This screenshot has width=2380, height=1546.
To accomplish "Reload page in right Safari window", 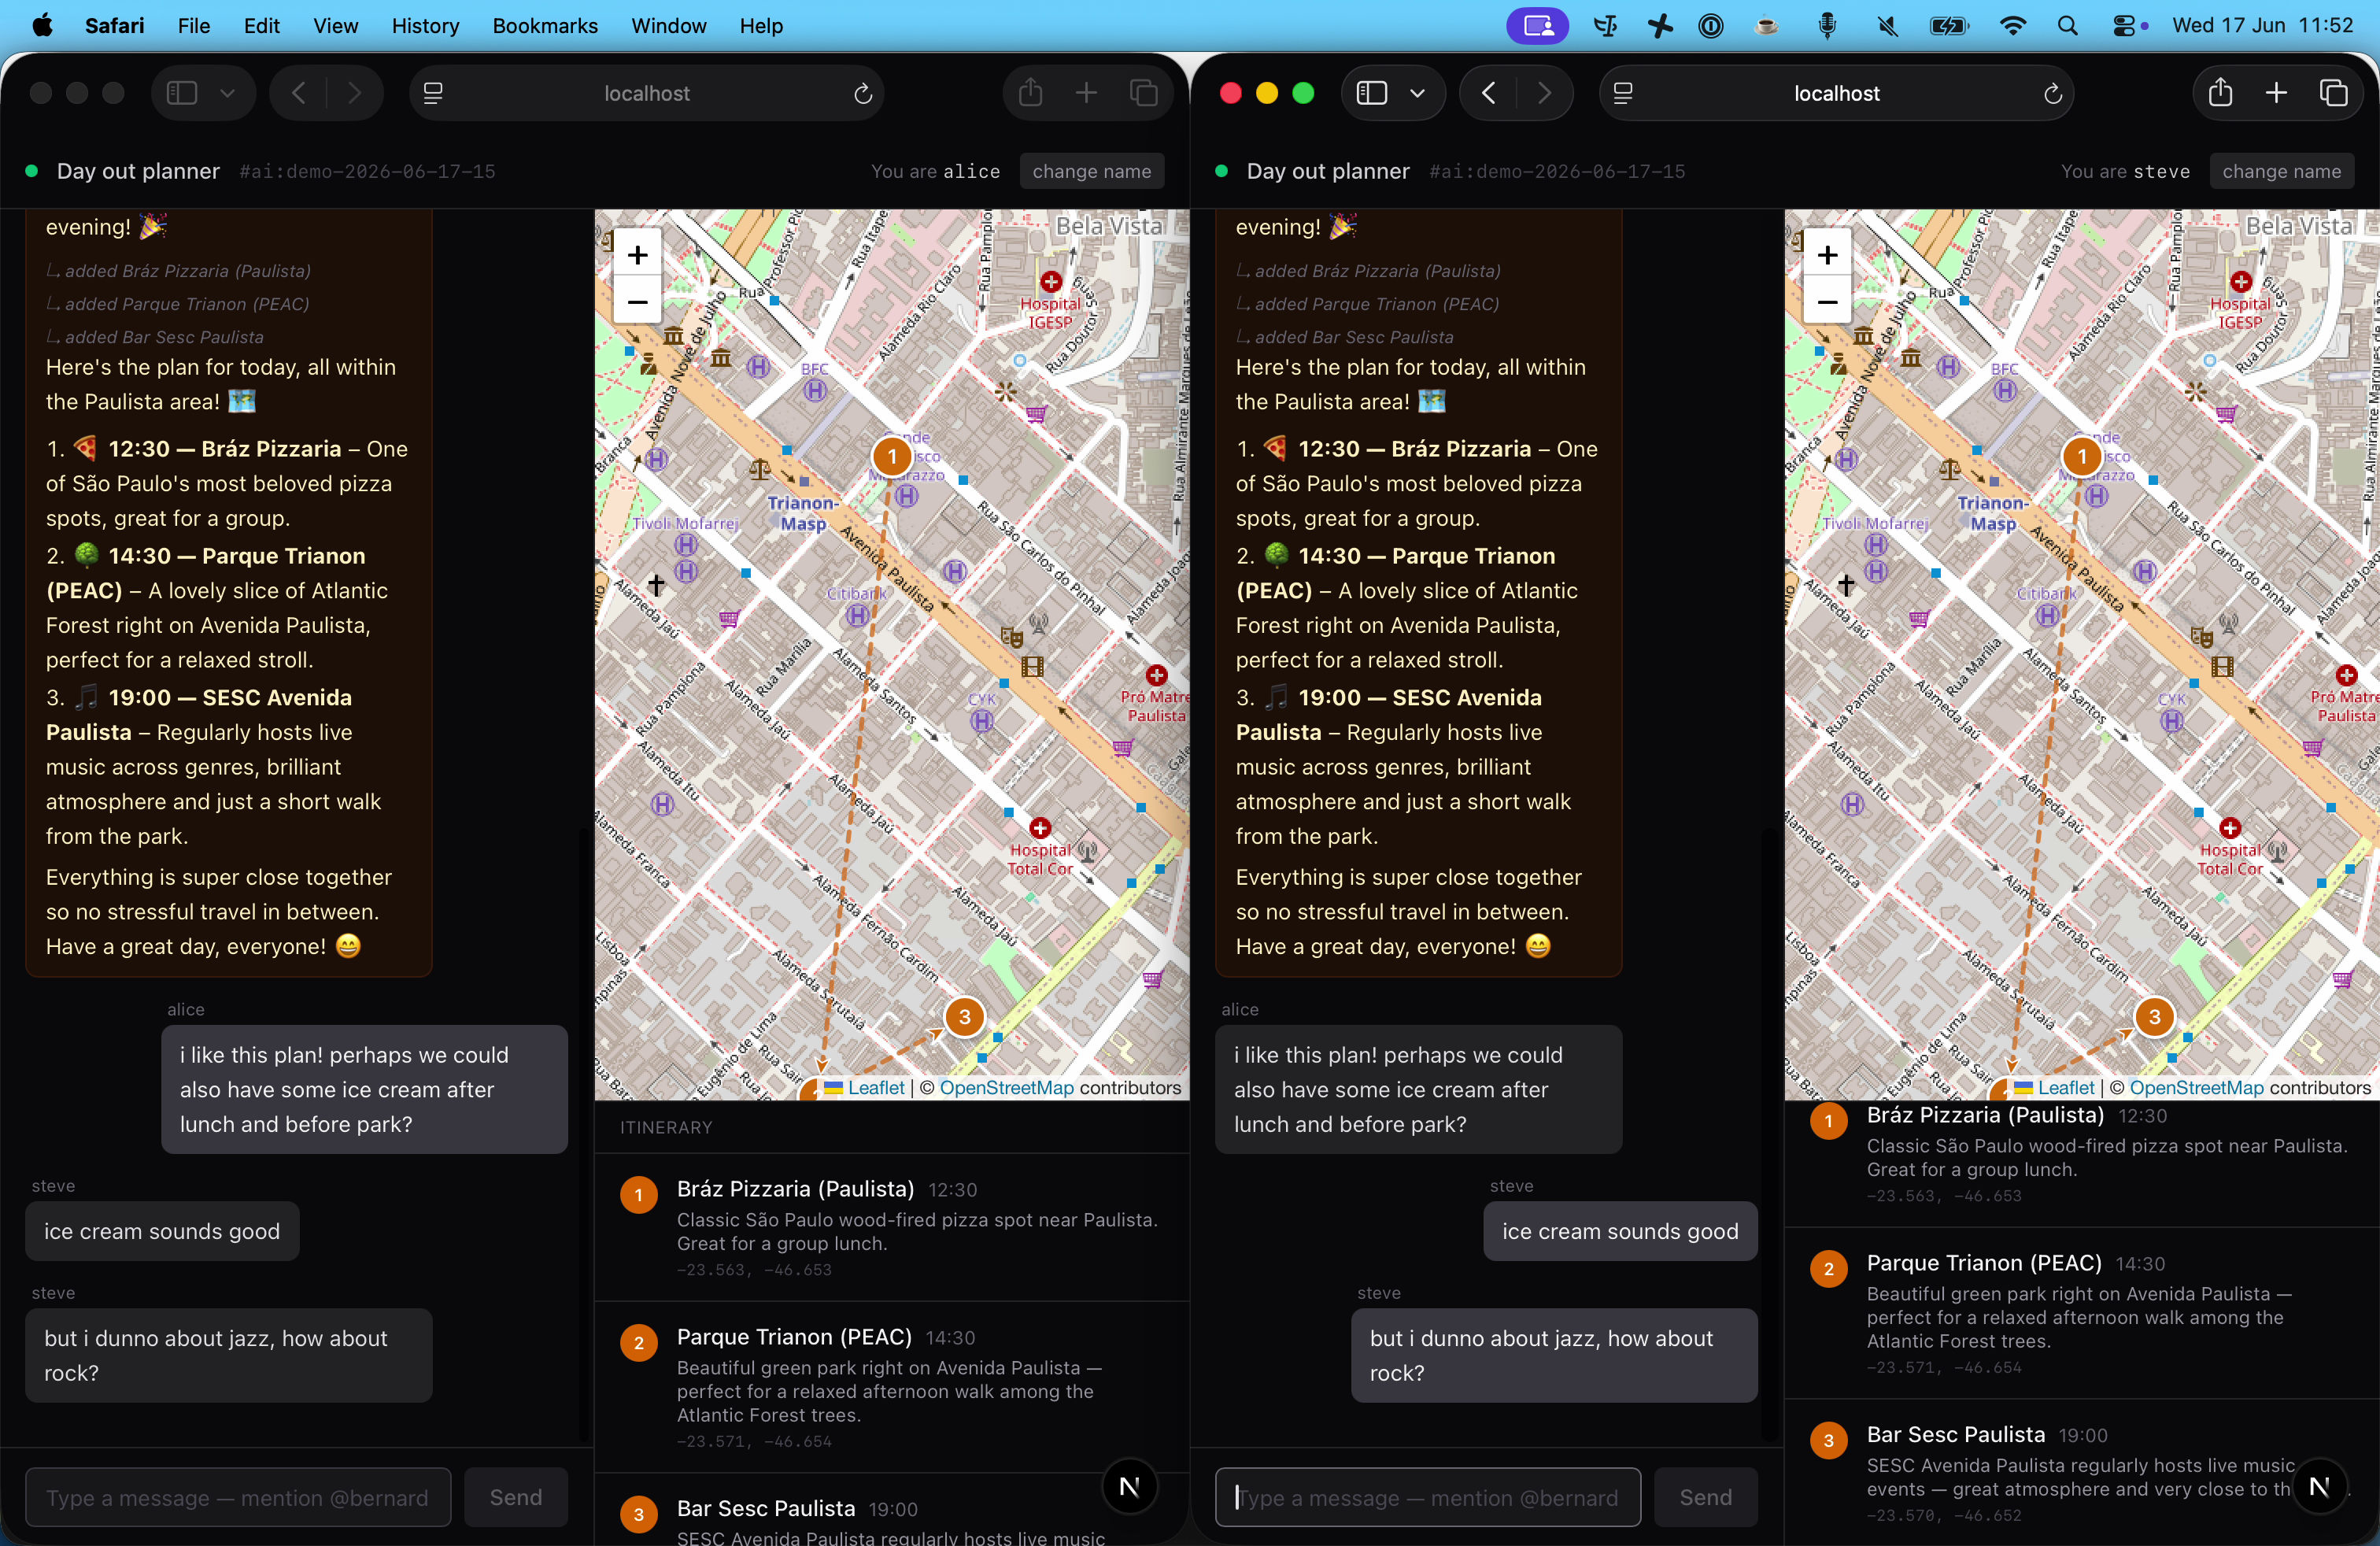I will [2052, 93].
